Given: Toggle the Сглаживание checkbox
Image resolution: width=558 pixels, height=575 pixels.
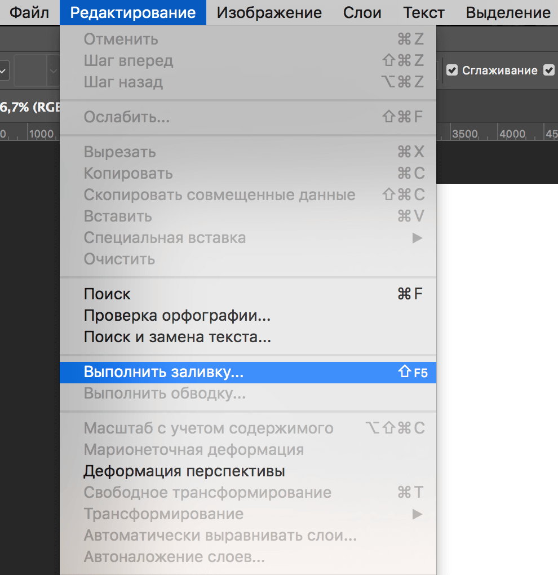Looking at the screenshot, I should point(452,70).
